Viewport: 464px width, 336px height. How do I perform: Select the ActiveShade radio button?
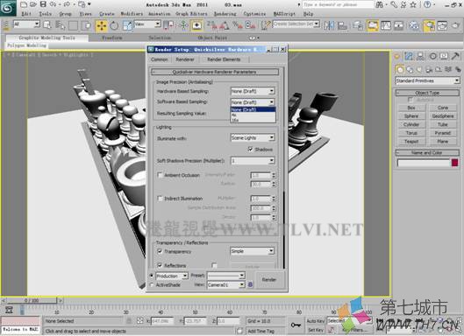(152, 285)
